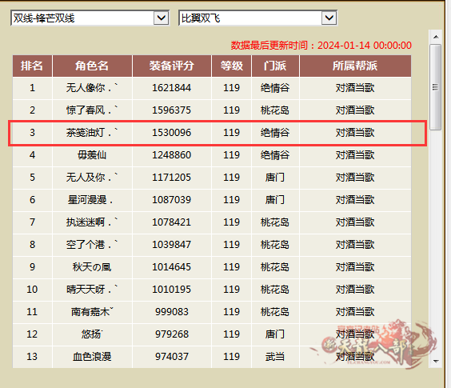Click 对酒当歌 guild in rank 7 row
Screen dimensions: 451x388
pyautogui.click(x=355, y=222)
